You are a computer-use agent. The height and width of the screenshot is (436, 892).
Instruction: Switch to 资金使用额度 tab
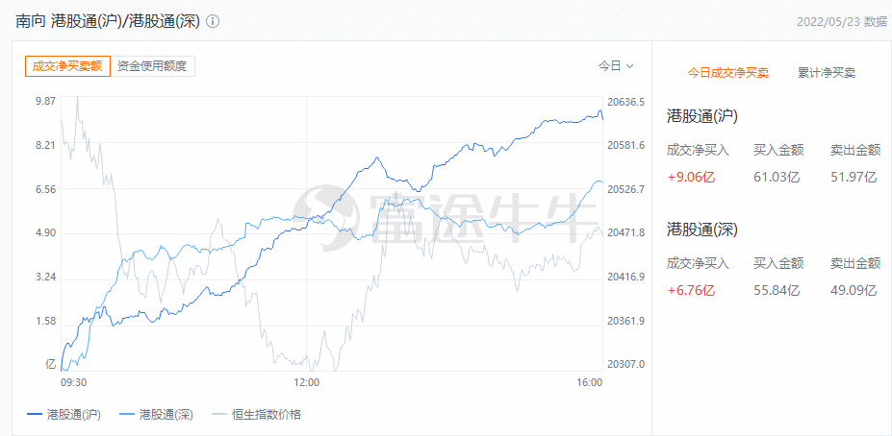[x=152, y=66]
